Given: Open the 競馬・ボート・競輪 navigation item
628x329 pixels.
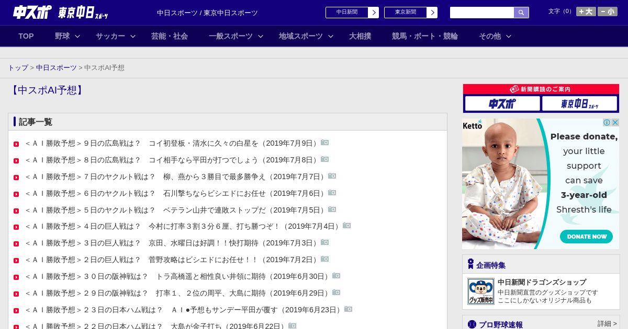Looking at the screenshot, I should tap(425, 36).
